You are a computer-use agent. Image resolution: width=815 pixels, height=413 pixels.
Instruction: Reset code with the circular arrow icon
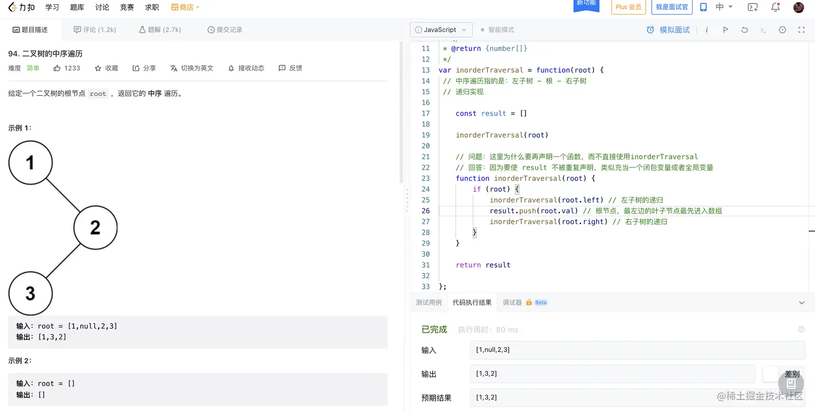[x=744, y=30]
